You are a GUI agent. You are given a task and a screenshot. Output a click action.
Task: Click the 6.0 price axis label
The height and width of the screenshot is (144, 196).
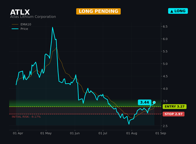pyautogui.click(x=165, y=39)
